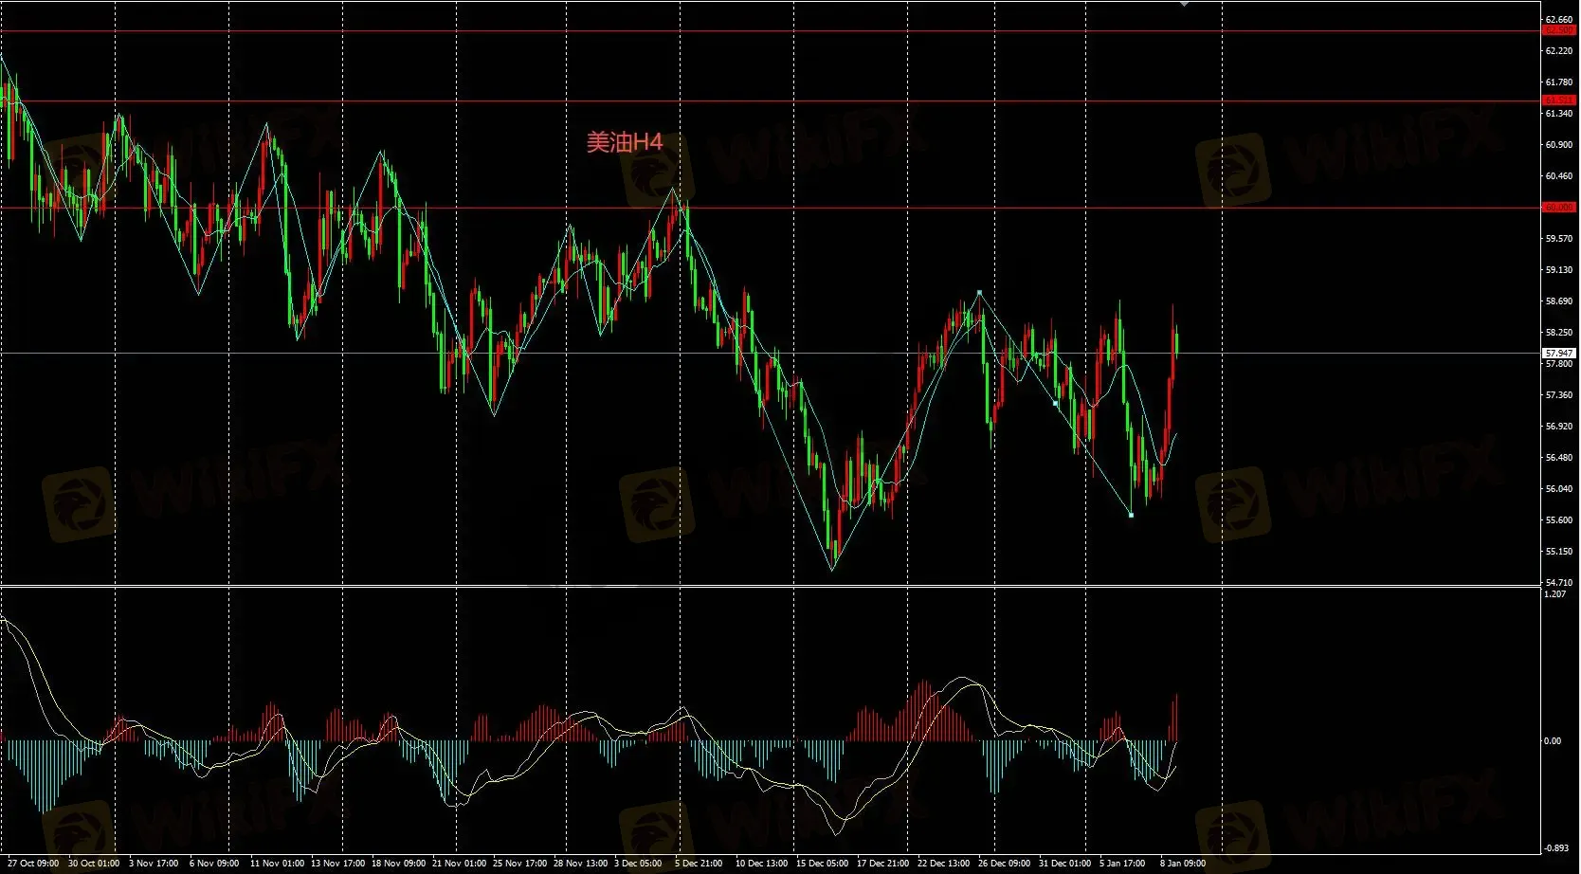
Task: Select the 美油H4 chart title label
Action: (x=625, y=142)
